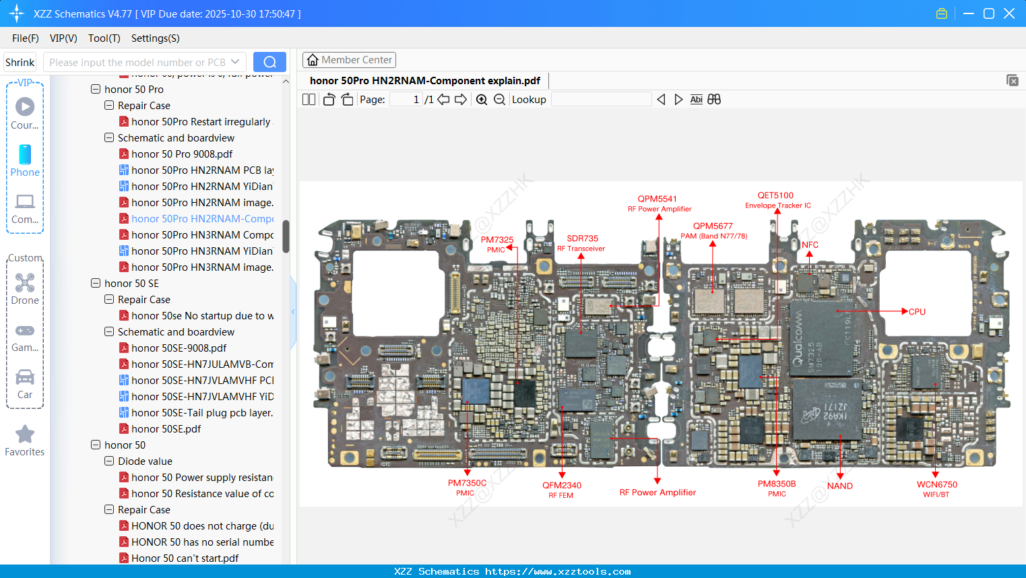This screenshot has width=1026, height=578.
Task: Toggle the two-page split view icon
Action: [309, 100]
